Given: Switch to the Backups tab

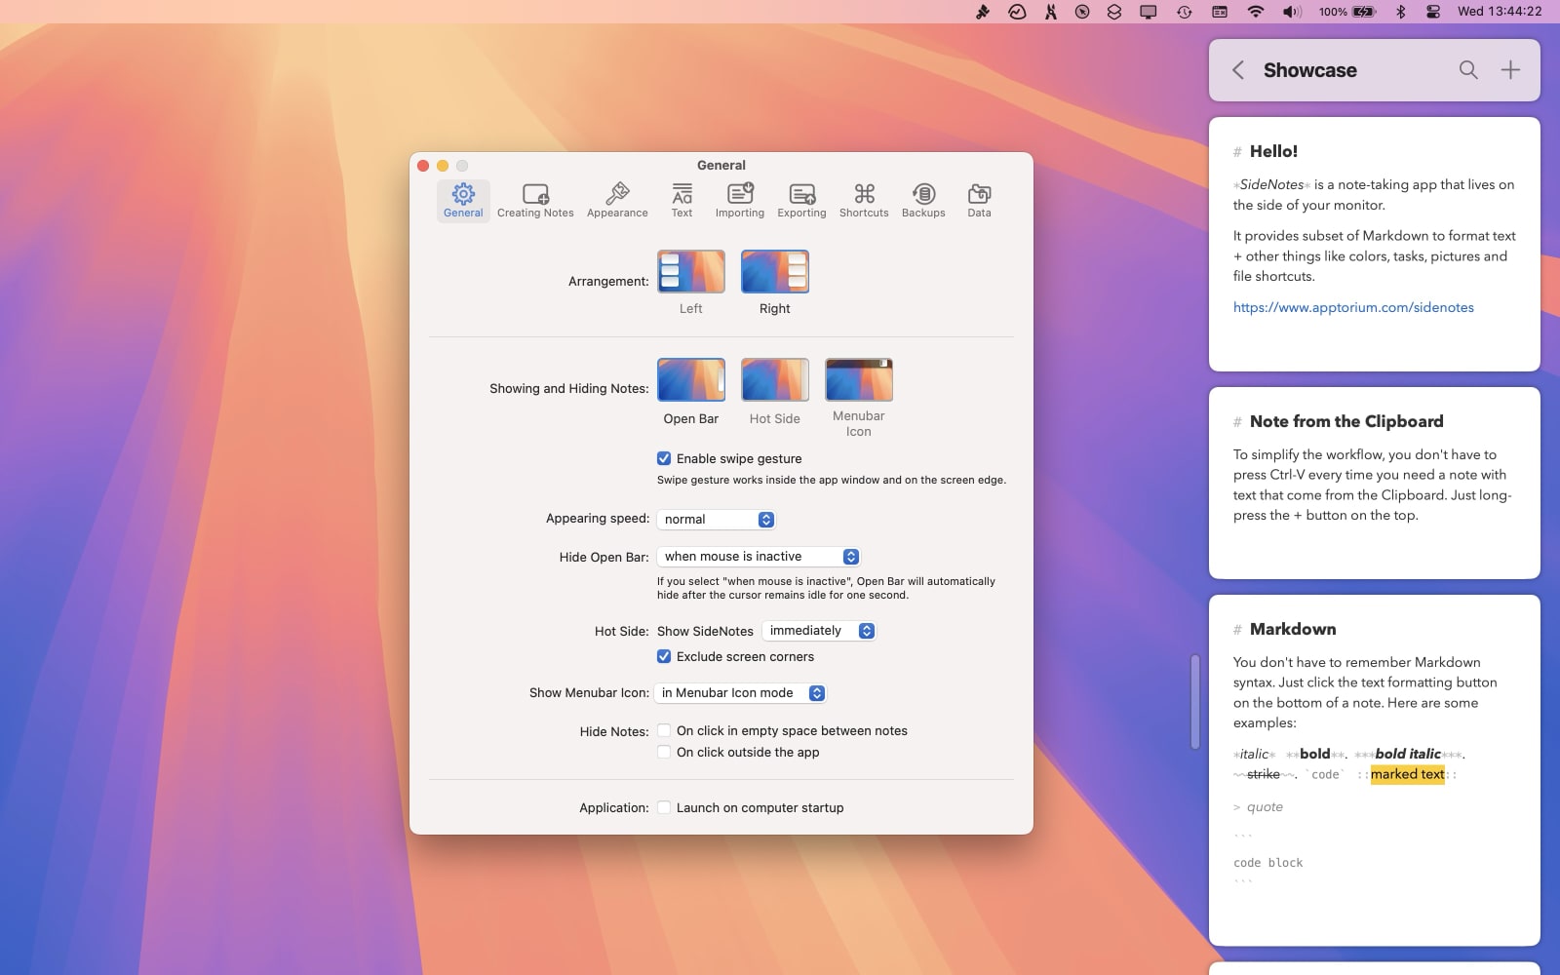Looking at the screenshot, I should tap(923, 200).
